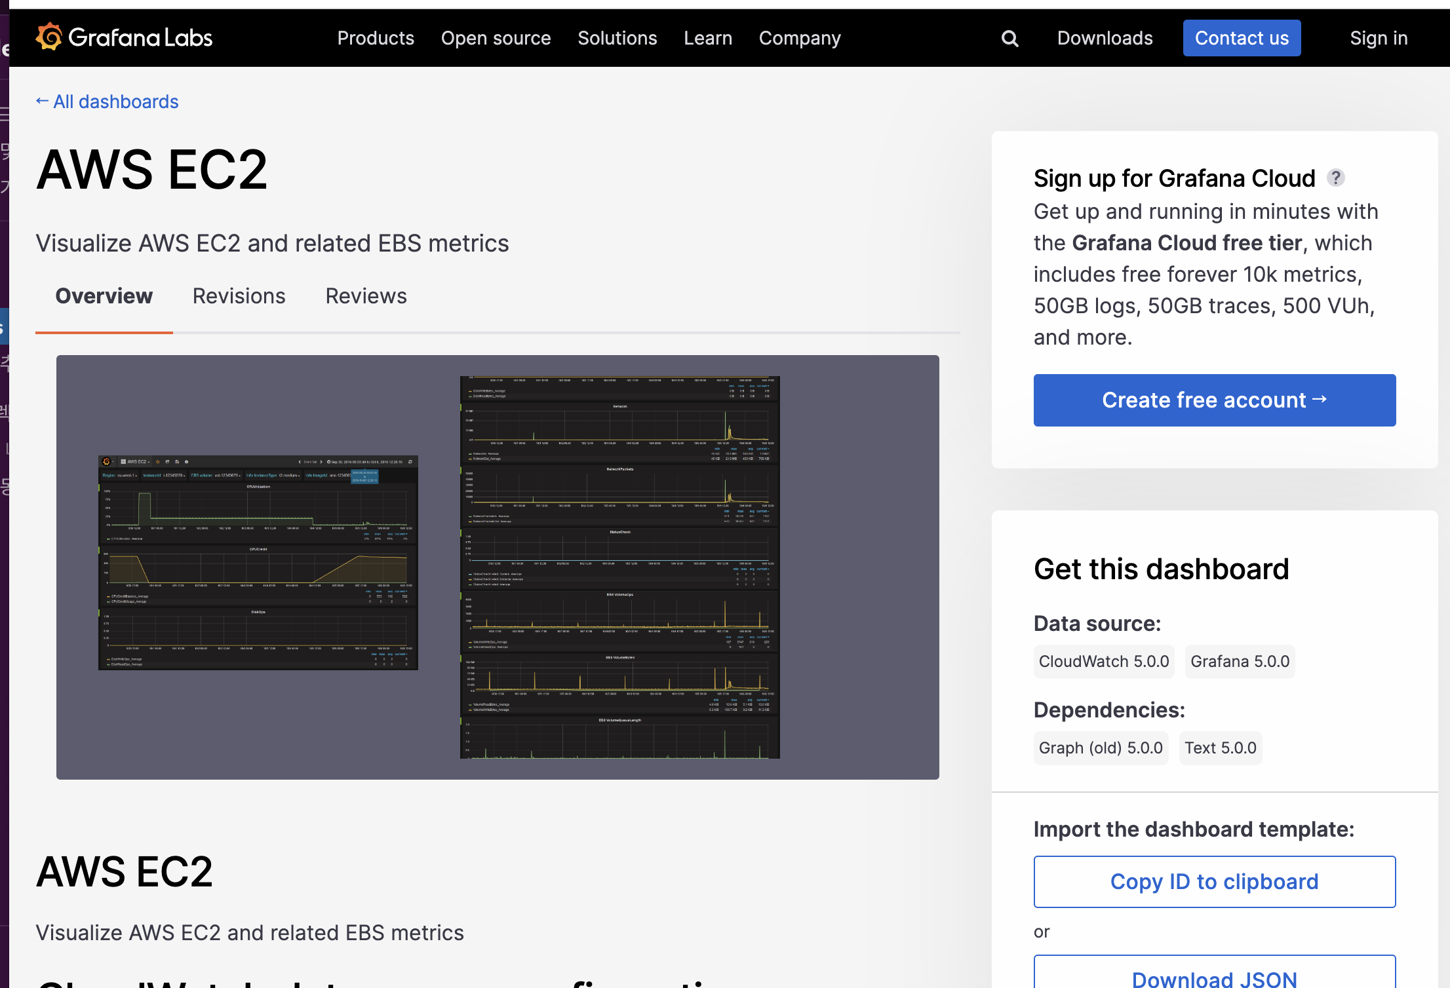Open the Open source menu
The image size is (1450, 988).
pyautogui.click(x=496, y=38)
